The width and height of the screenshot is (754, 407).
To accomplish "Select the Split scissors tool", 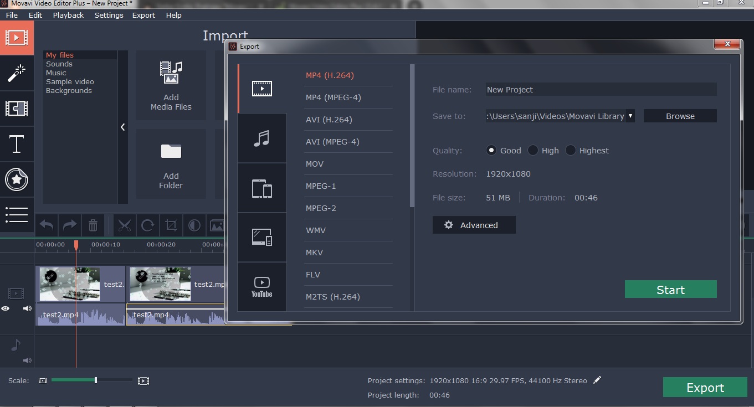I will 125,225.
